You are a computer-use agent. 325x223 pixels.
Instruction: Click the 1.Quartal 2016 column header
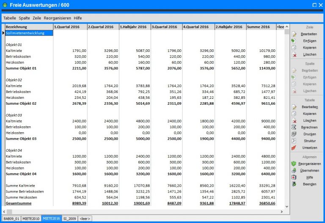[x=69, y=27]
